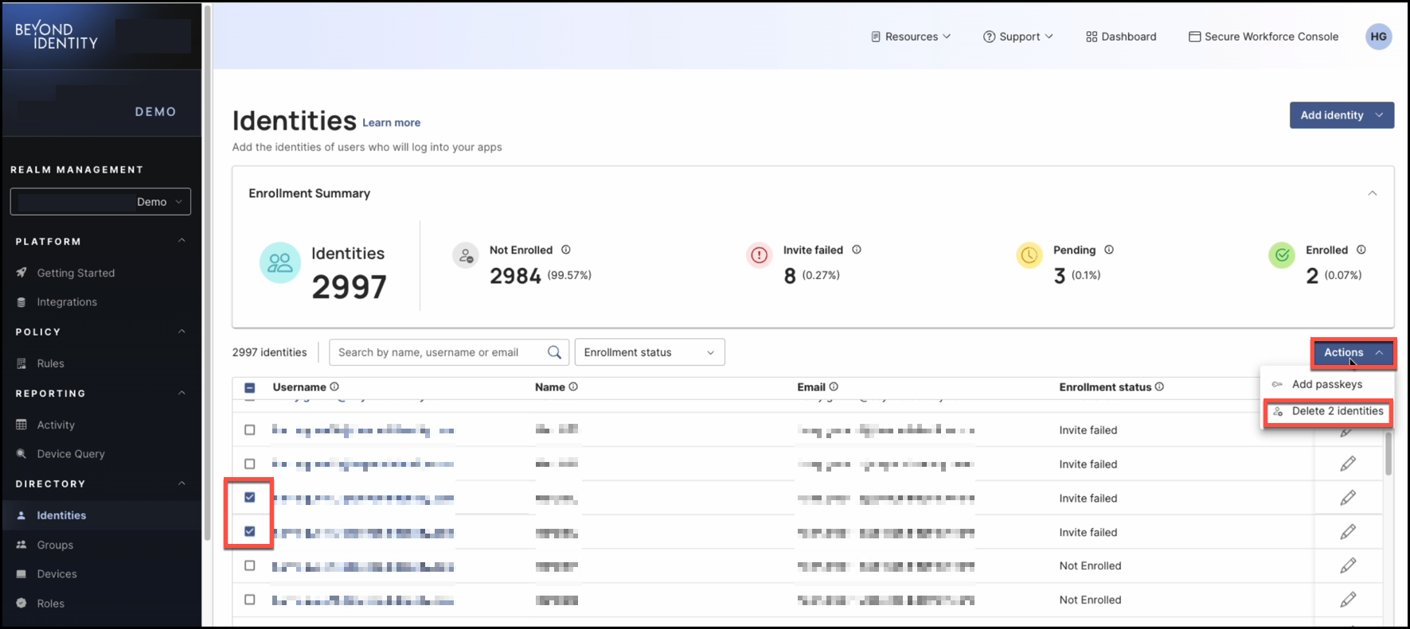Open the Dashboard link
The height and width of the screenshot is (629, 1410).
(1121, 37)
